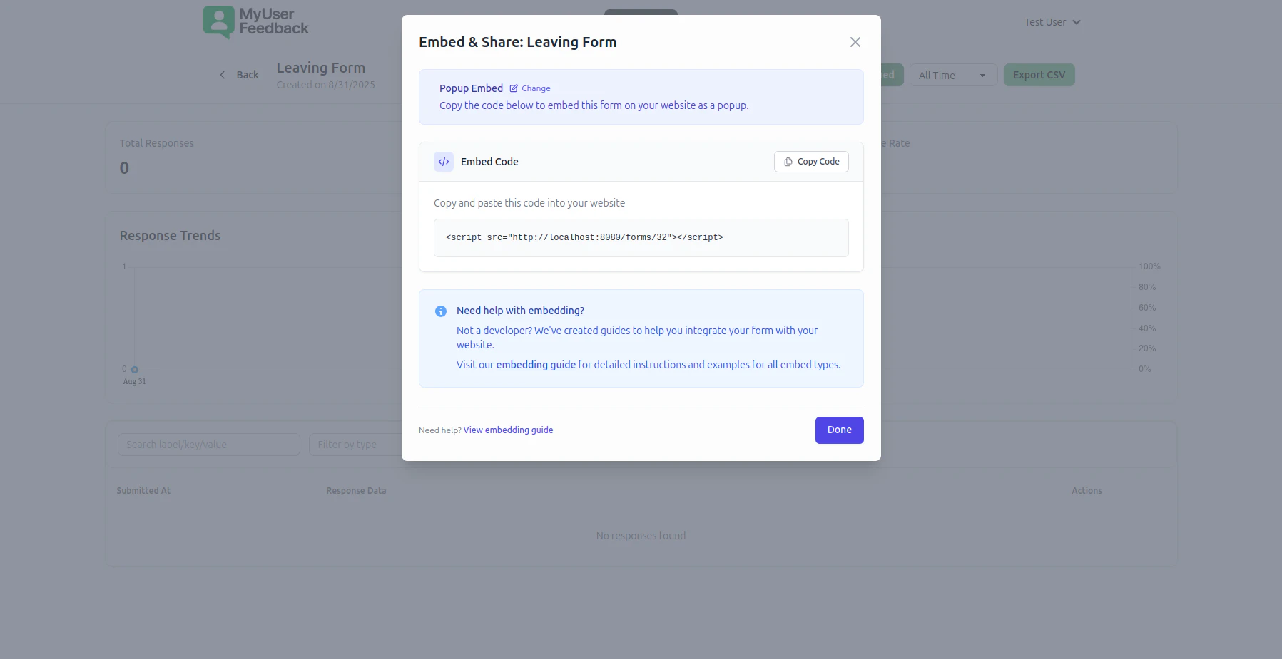Click the Copy Code button
The image size is (1282, 659).
tap(811, 162)
